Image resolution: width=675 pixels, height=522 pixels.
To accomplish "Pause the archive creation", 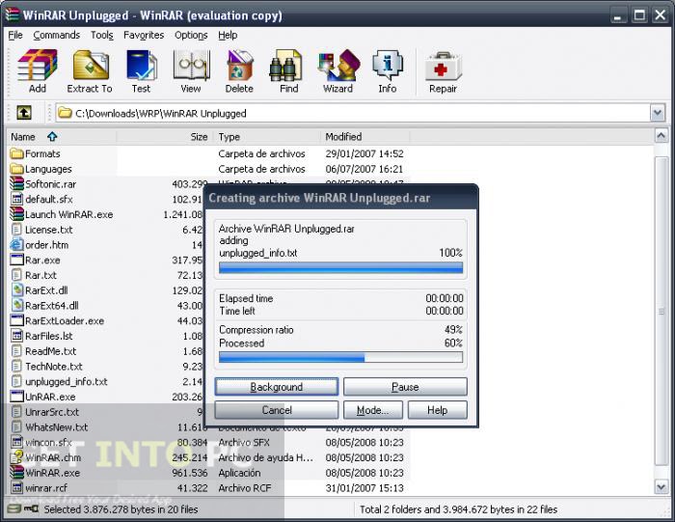I will pyautogui.click(x=405, y=387).
